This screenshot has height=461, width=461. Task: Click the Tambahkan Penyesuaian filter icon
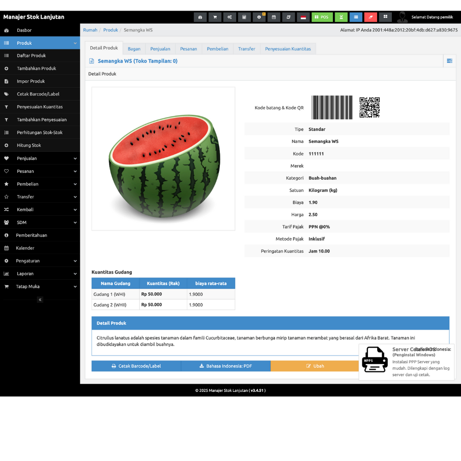tap(6, 120)
